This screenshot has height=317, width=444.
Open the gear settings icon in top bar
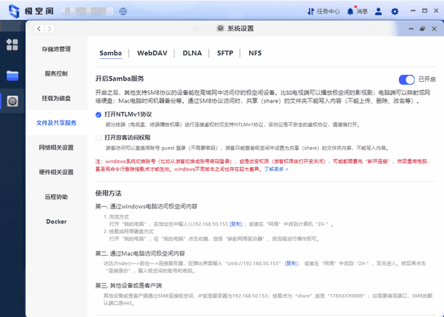(x=395, y=11)
